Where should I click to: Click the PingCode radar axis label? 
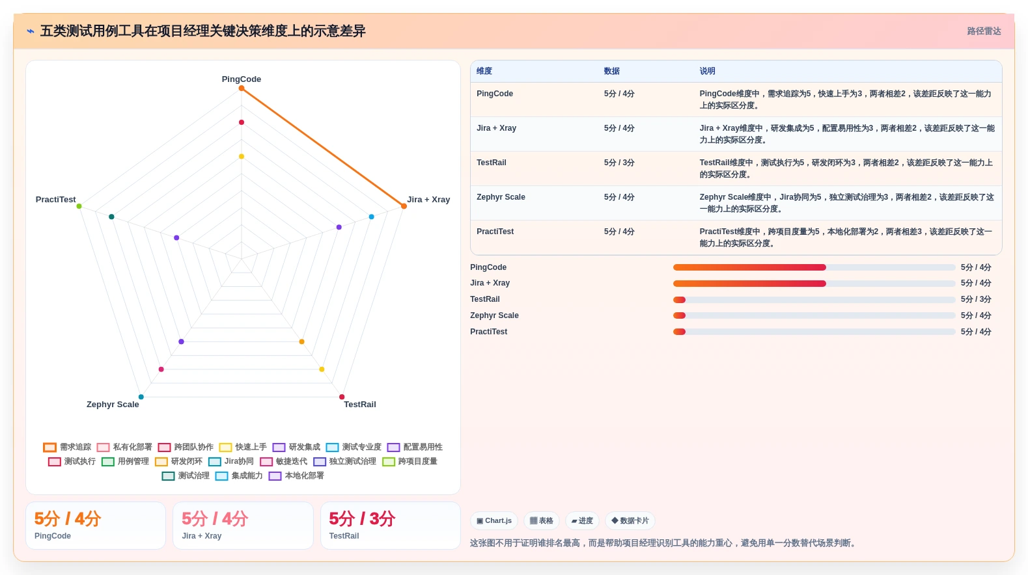[242, 79]
